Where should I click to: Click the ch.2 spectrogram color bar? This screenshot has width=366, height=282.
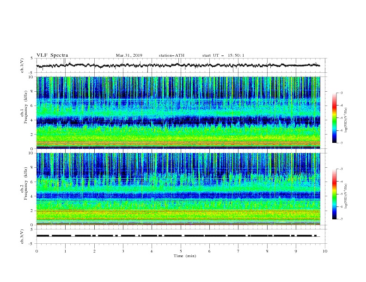coord(334,194)
